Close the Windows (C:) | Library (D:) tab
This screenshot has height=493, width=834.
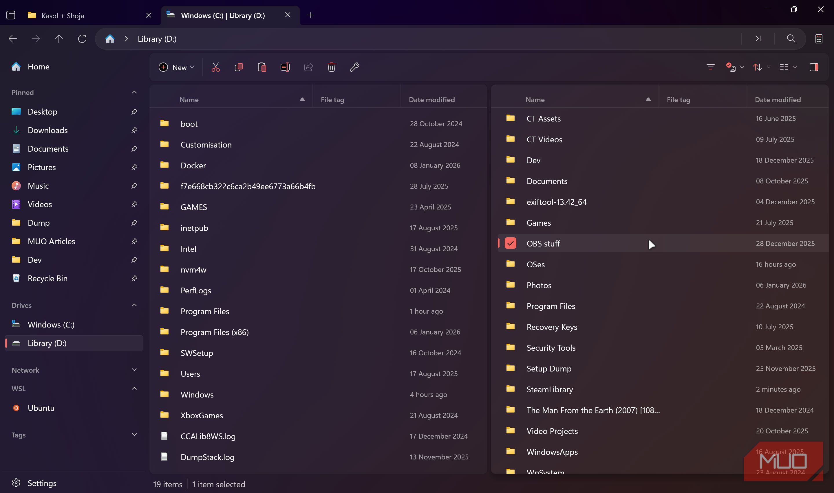point(288,15)
